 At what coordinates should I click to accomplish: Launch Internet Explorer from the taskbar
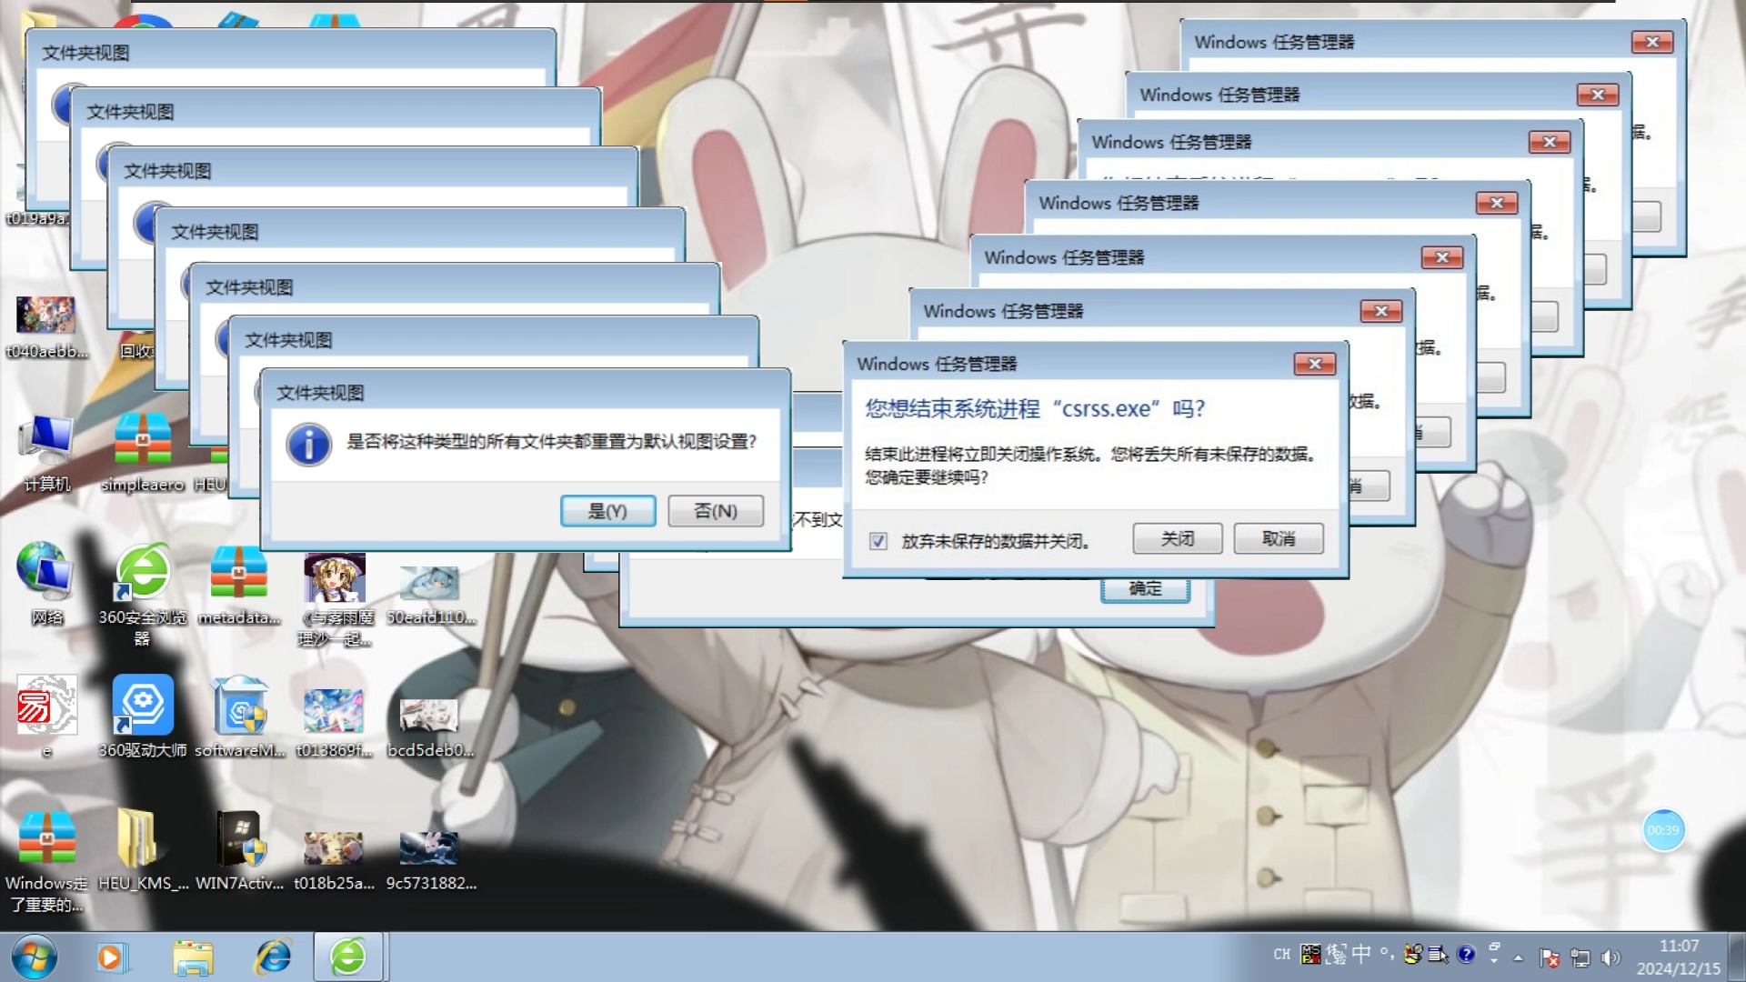(x=272, y=957)
